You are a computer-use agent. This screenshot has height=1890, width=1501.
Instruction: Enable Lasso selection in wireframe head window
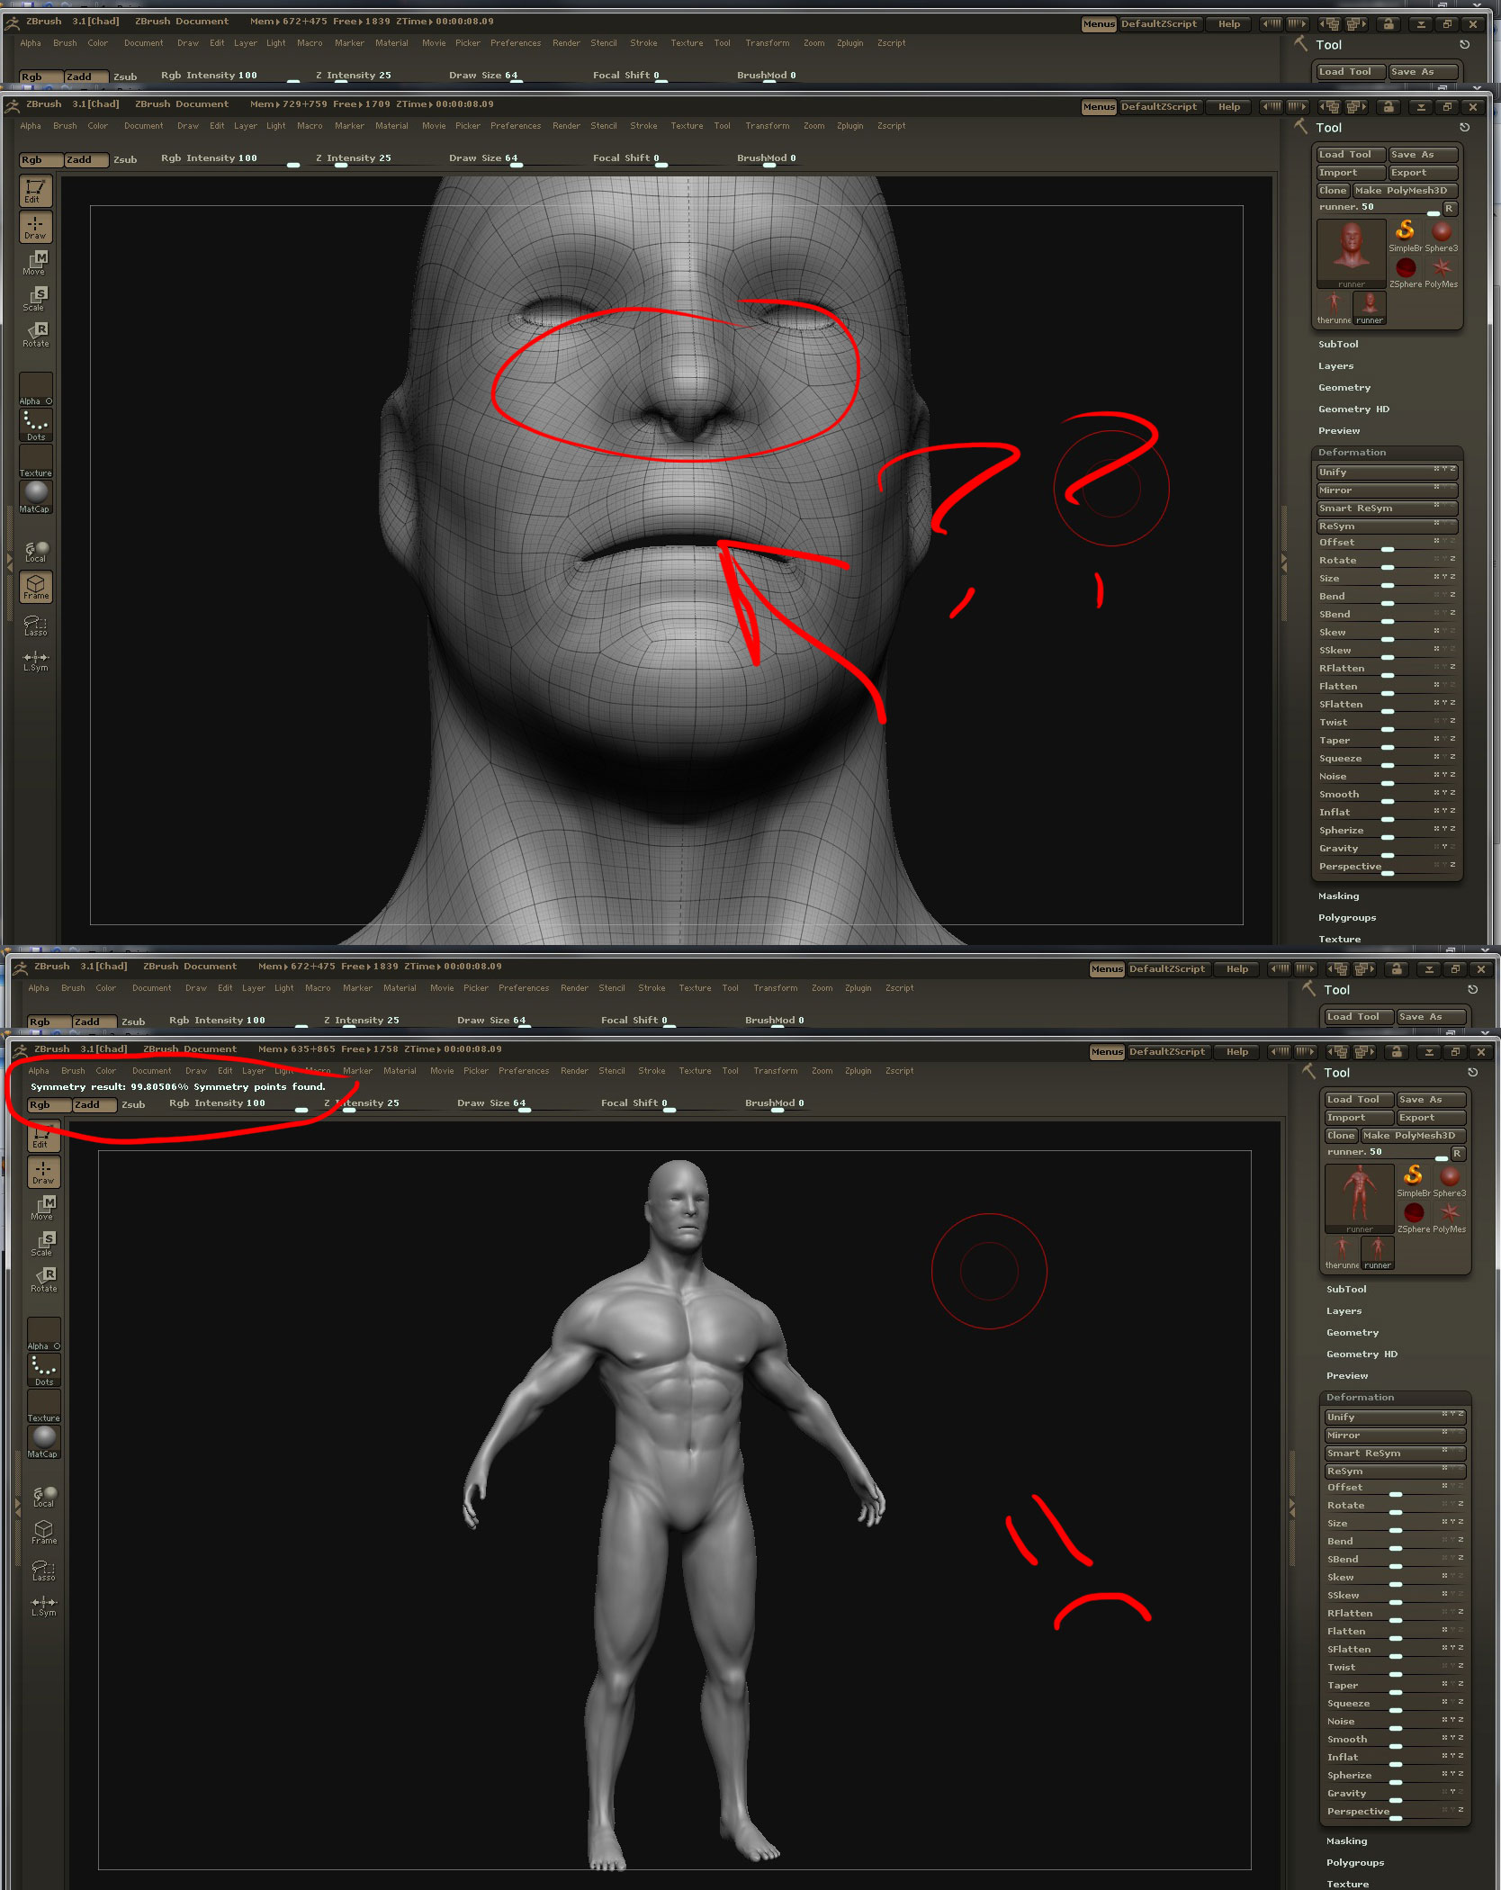(35, 625)
